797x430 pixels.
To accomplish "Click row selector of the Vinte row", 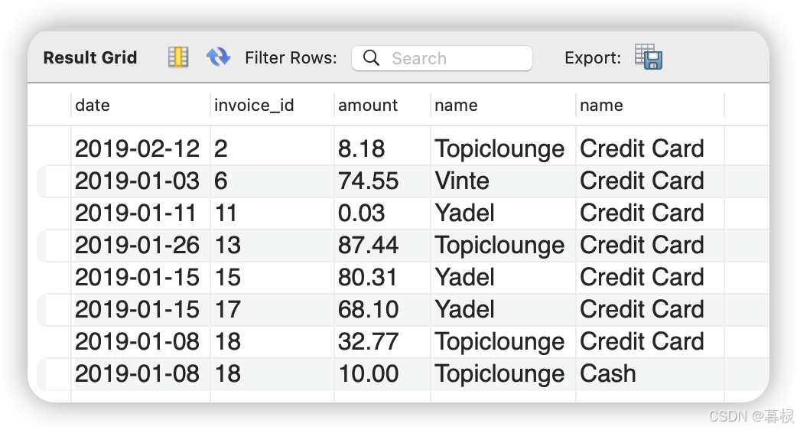I will pos(54,181).
